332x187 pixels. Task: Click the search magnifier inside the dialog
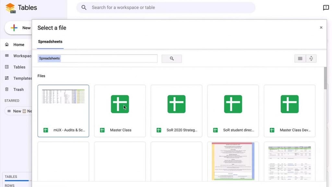[x=172, y=58]
